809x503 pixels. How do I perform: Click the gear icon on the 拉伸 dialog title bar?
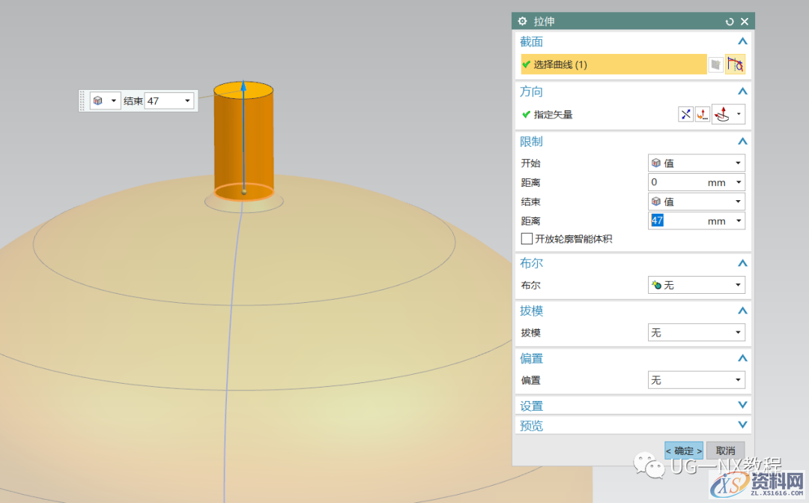(522, 21)
